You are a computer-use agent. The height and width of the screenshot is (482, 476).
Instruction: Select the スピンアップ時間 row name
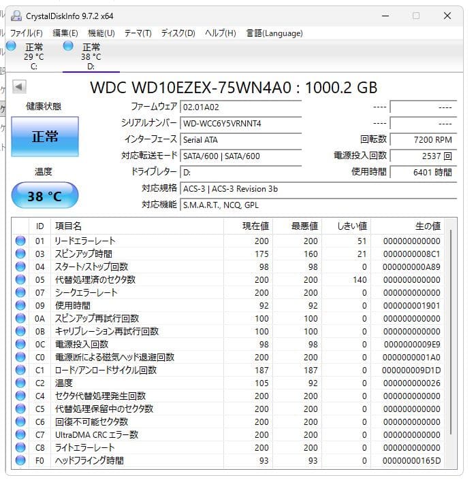(x=84, y=254)
